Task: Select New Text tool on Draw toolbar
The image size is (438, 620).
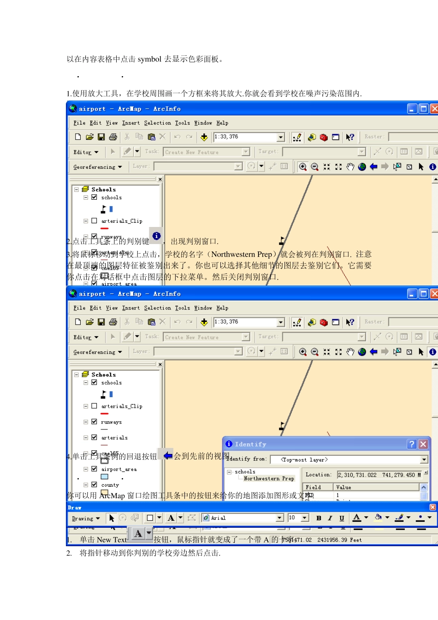Action: point(171,518)
